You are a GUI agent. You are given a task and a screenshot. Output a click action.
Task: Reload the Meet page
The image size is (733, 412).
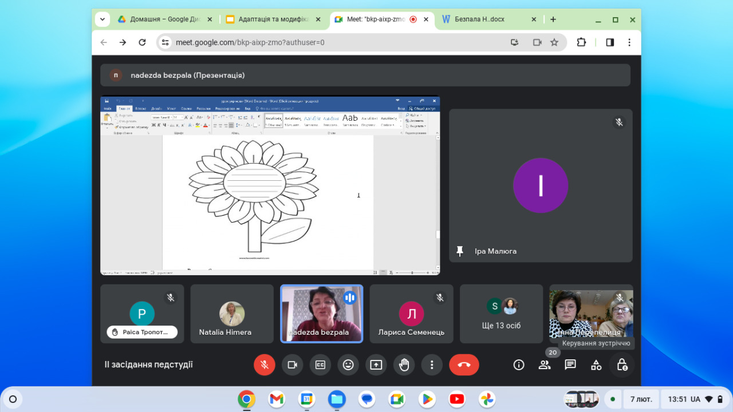click(x=142, y=42)
